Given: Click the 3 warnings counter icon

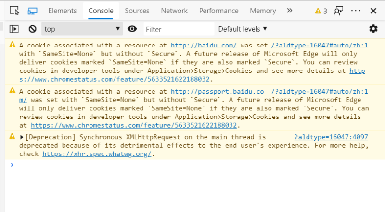Looking at the screenshot, I should pyautogui.click(x=321, y=11).
